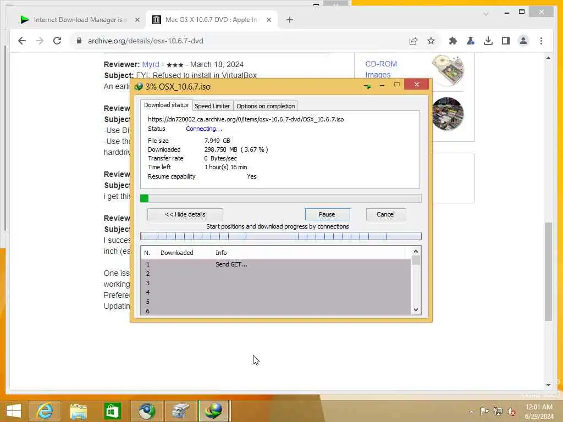Click the page vertical scrollbar thumb
The height and width of the screenshot is (422, 563).
(x=548, y=271)
